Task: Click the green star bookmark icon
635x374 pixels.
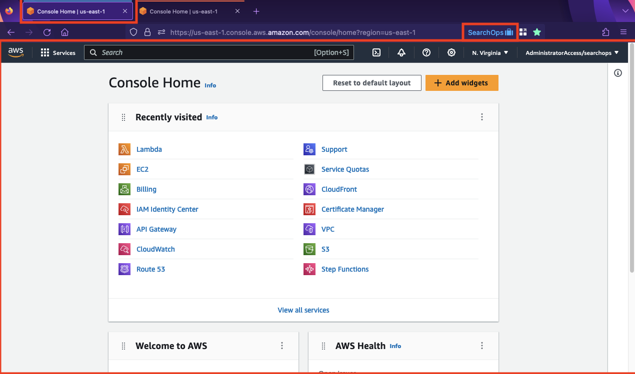Action: pyautogui.click(x=537, y=32)
